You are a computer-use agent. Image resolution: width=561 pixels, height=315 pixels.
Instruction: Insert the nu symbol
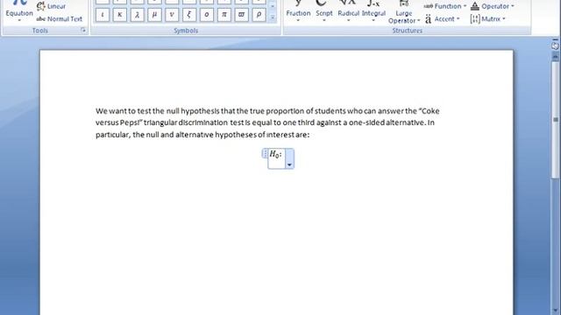coord(172,15)
